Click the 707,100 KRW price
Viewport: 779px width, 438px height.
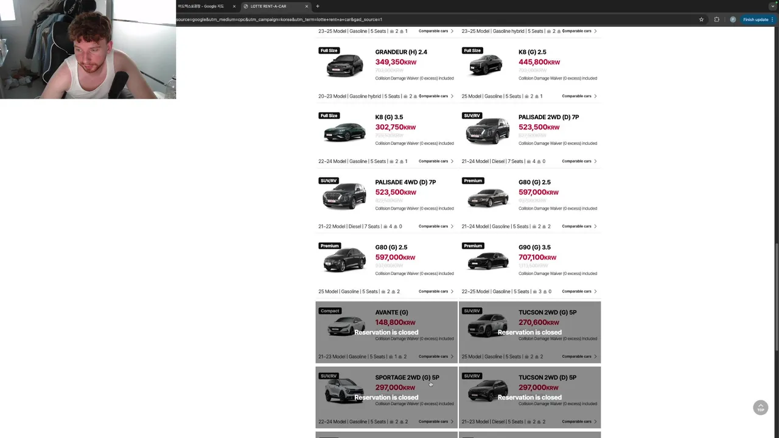point(537,257)
